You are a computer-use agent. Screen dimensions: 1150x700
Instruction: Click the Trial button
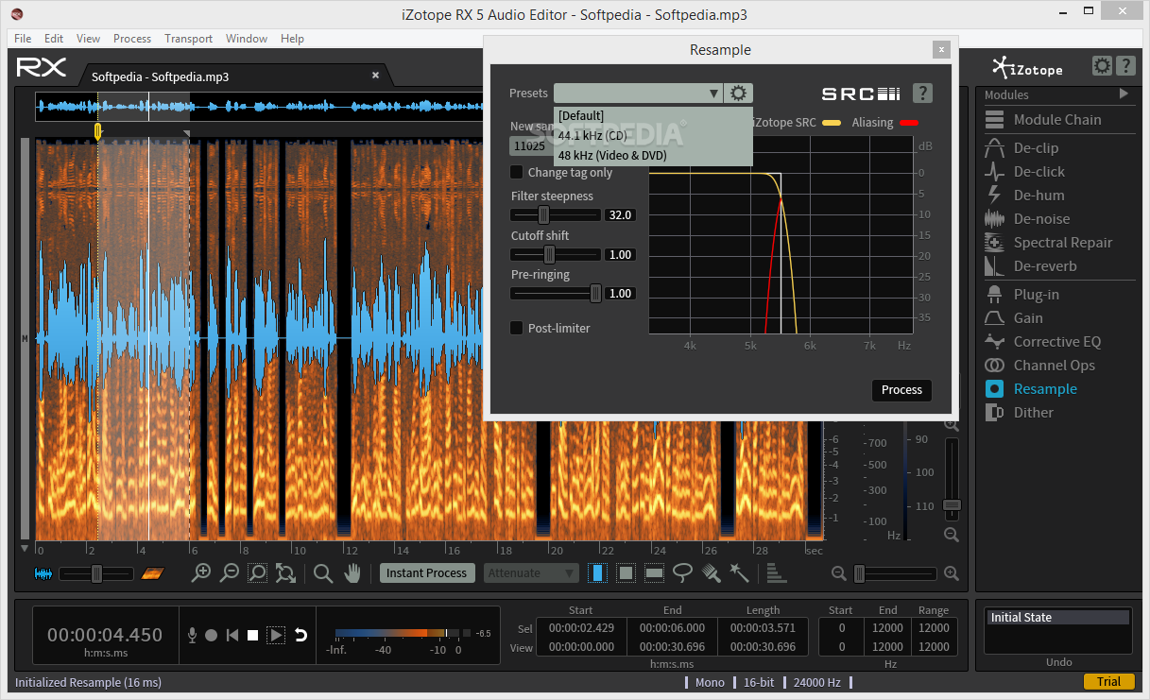point(1108,681)
